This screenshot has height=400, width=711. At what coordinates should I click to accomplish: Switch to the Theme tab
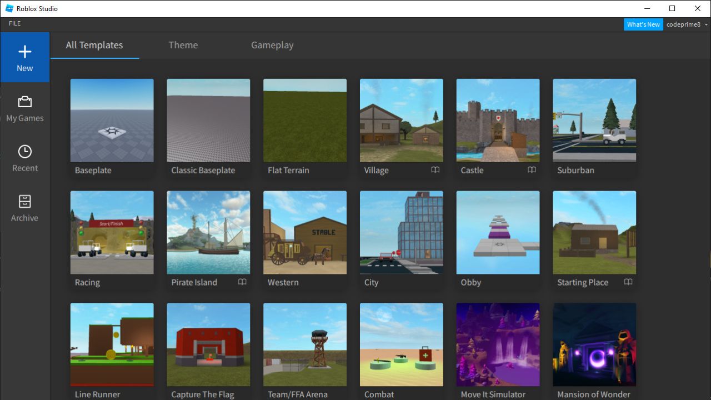click(x=183, y=45)
